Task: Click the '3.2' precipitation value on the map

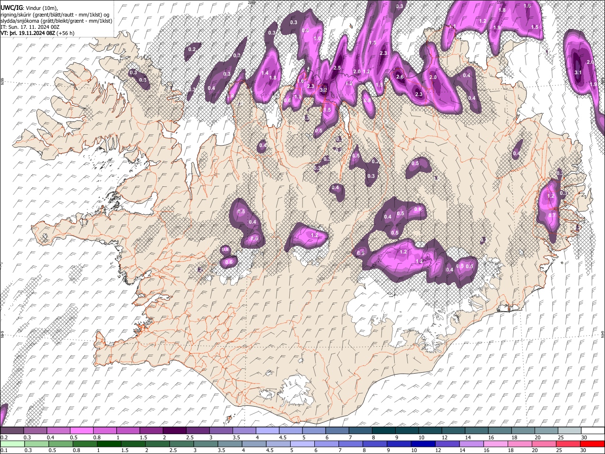Action: click(323, 89)
